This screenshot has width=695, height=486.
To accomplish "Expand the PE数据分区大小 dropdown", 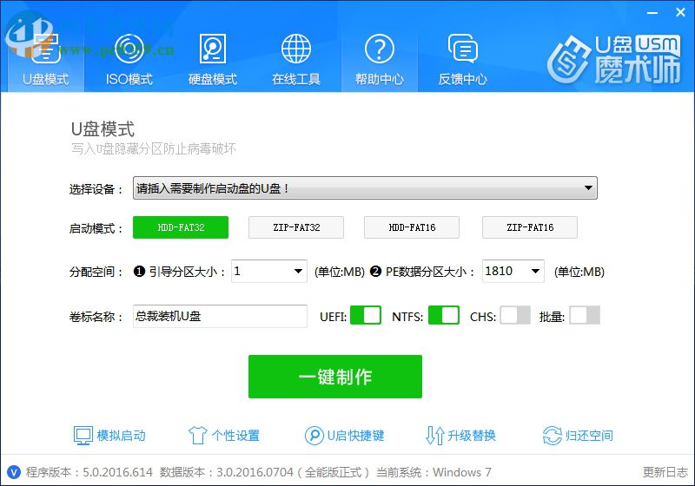I will tap(513, 271).
